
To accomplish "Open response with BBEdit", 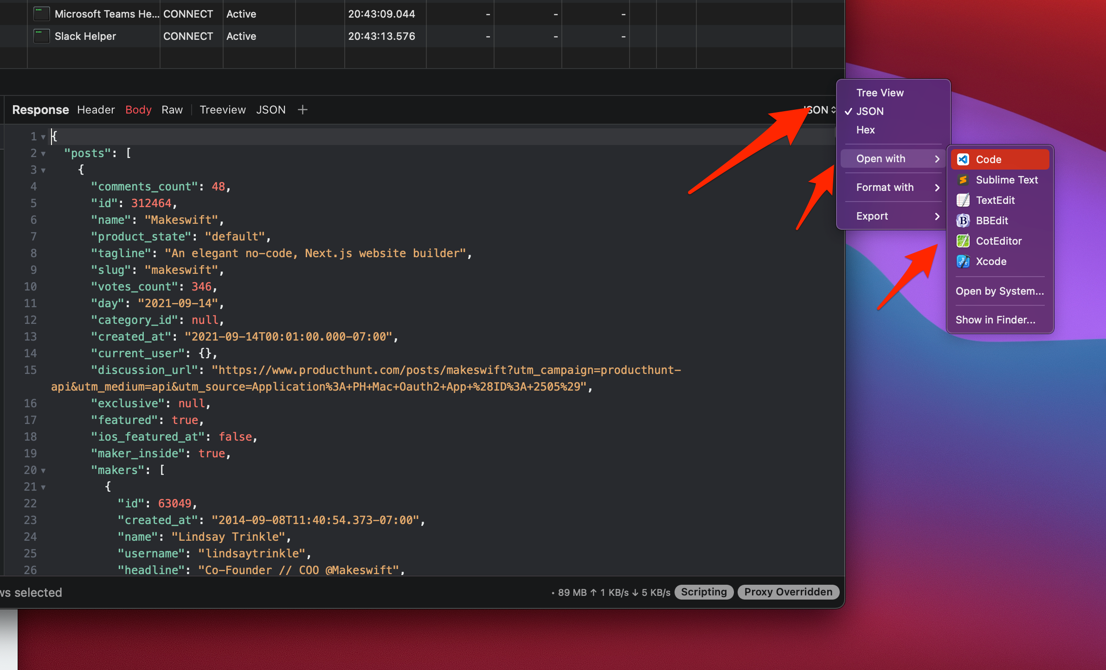I will point(1000,221).
